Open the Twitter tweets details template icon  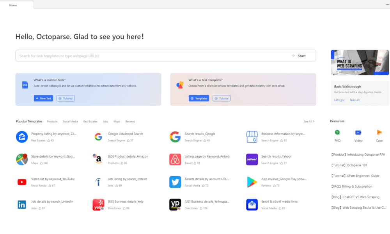coord(175,182)
